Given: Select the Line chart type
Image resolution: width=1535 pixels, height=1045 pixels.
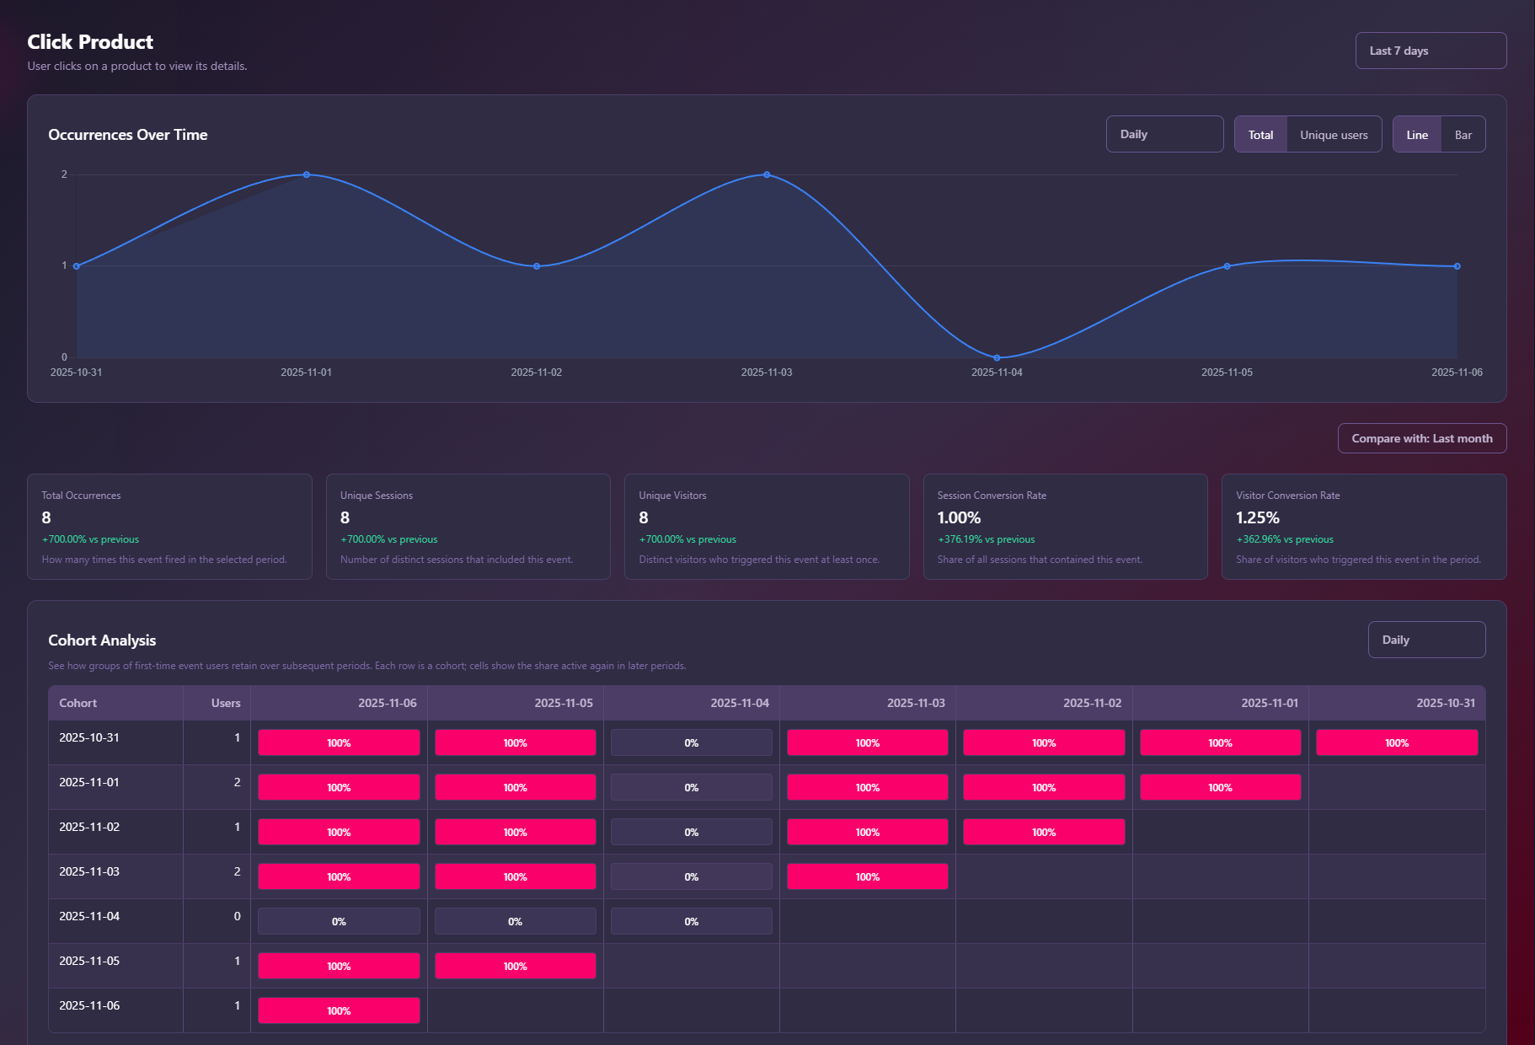Looking at the screenshot, I should tap(1416, 135).
